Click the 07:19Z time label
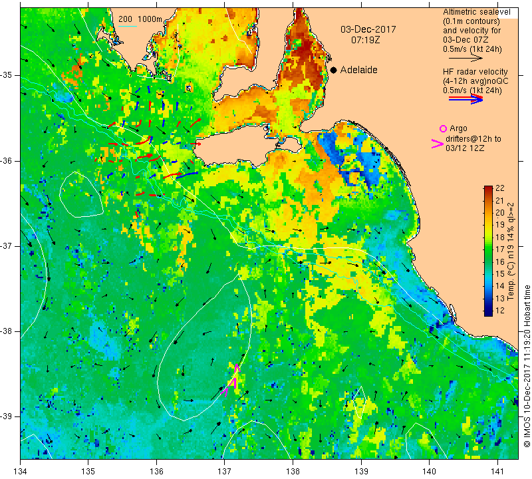 pyautogui.click(x=365, y=40)
